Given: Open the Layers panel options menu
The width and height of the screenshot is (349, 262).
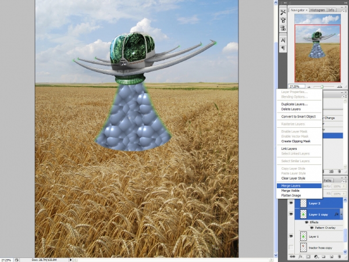Looking at the screenshot, I should [x=345, y=182].
